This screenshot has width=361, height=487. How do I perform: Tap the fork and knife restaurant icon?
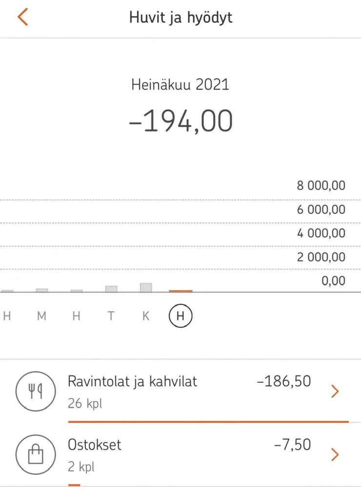(36, 392)
